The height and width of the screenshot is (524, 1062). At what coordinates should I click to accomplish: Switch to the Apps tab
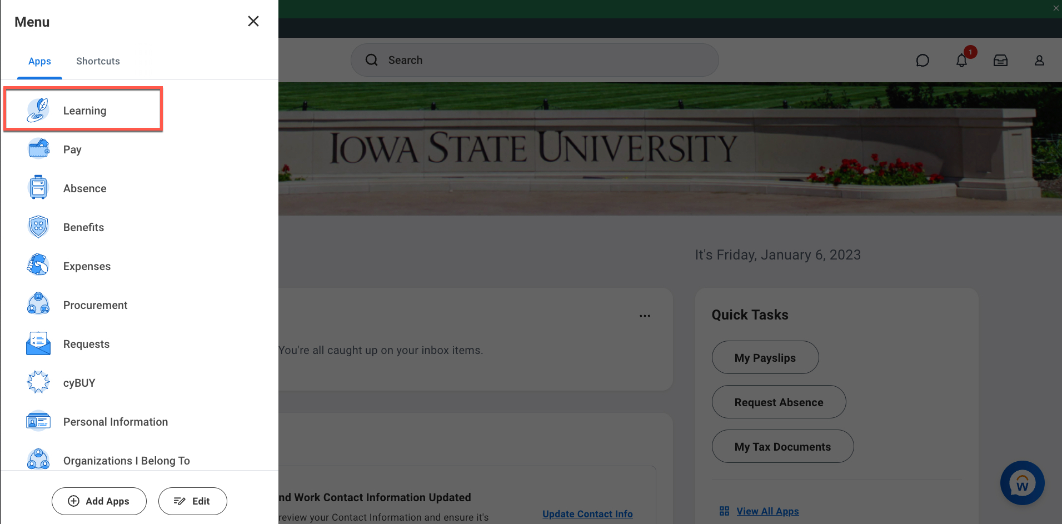[39, 61]
